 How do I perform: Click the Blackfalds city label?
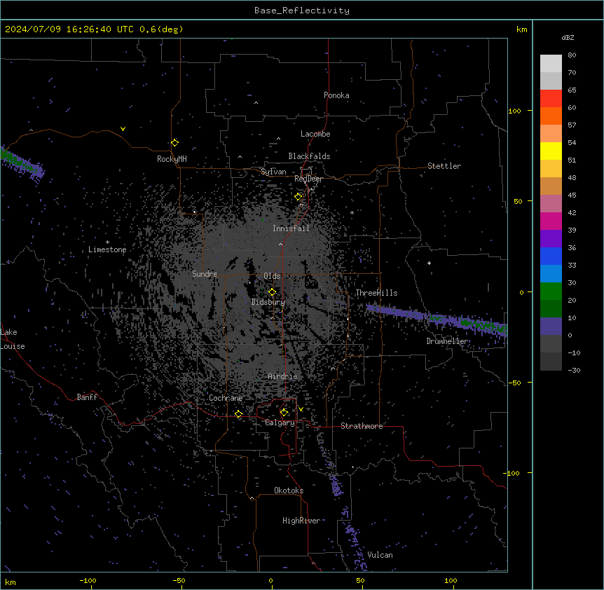[309, 156]
